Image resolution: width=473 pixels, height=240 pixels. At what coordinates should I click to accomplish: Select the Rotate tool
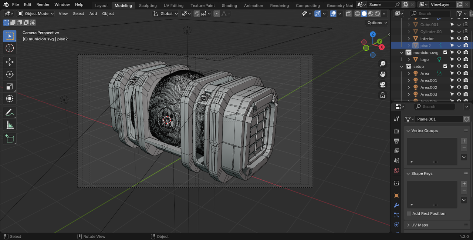tap(10, 74)
